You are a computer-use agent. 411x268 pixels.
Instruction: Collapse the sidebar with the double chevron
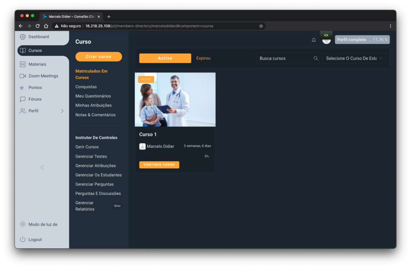(42, 167)
